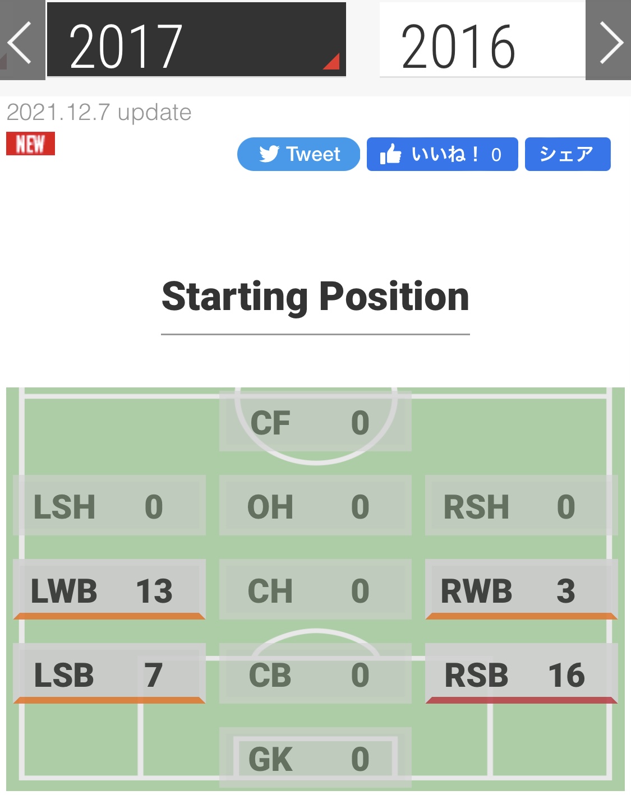Click the Twitter bird icon
This screenshot has width=631, height=795.
269,154
